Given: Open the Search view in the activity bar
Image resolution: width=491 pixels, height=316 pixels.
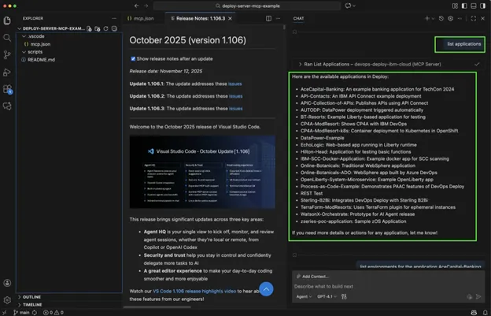Looking at the screenshot, I should (x=7, y=38).
